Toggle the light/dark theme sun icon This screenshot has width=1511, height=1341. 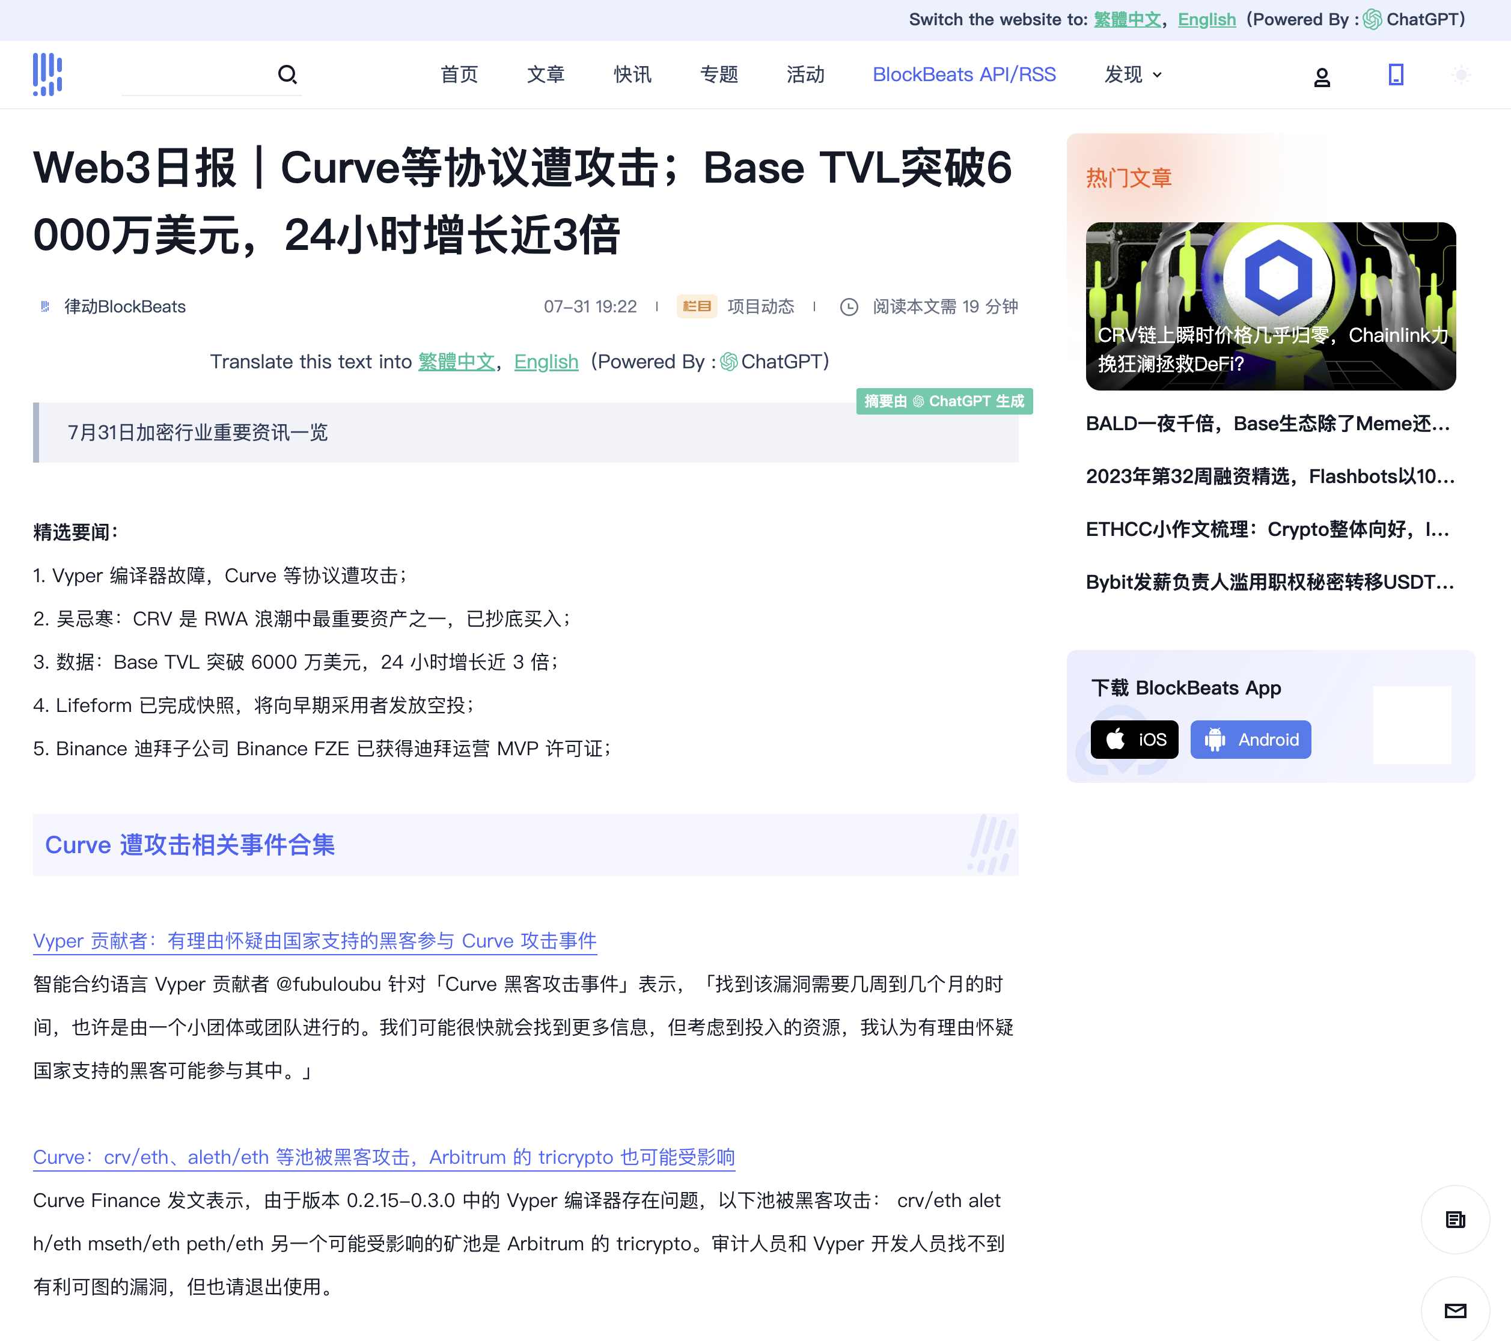1460,74
